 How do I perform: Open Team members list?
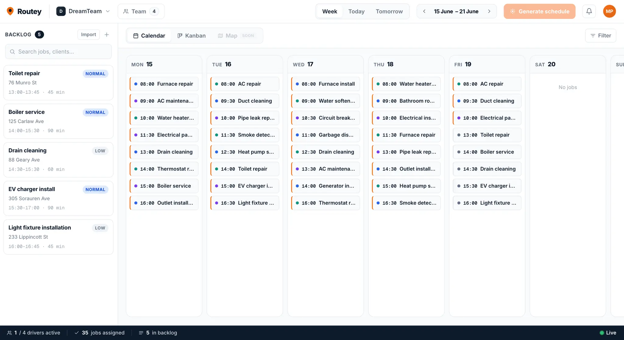coord(141,11)
